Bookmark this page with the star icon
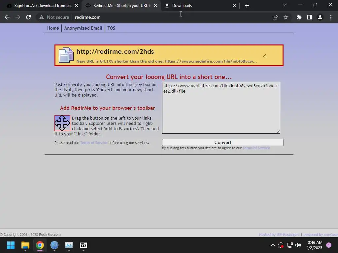This screenshot has width=338, height=253. coord(286,17)
